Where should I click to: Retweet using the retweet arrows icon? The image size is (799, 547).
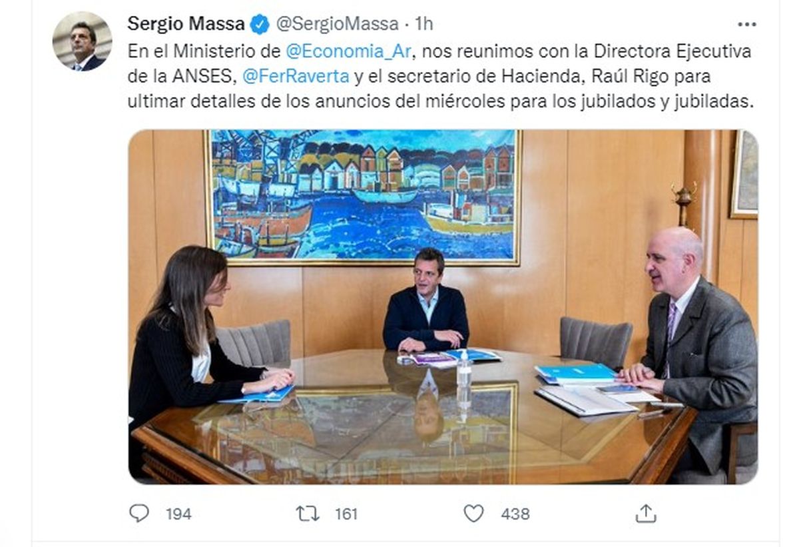[x=307, y=513]
